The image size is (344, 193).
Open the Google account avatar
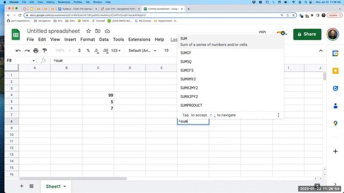[333, 34]
